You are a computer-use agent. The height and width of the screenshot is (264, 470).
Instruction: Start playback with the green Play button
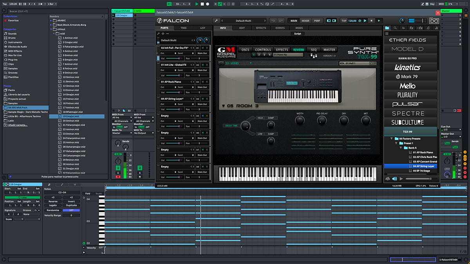click(x=197, y=4)
